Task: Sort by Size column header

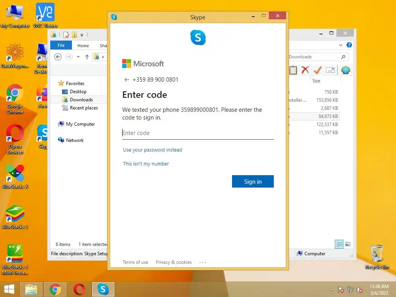Action: 316,81
